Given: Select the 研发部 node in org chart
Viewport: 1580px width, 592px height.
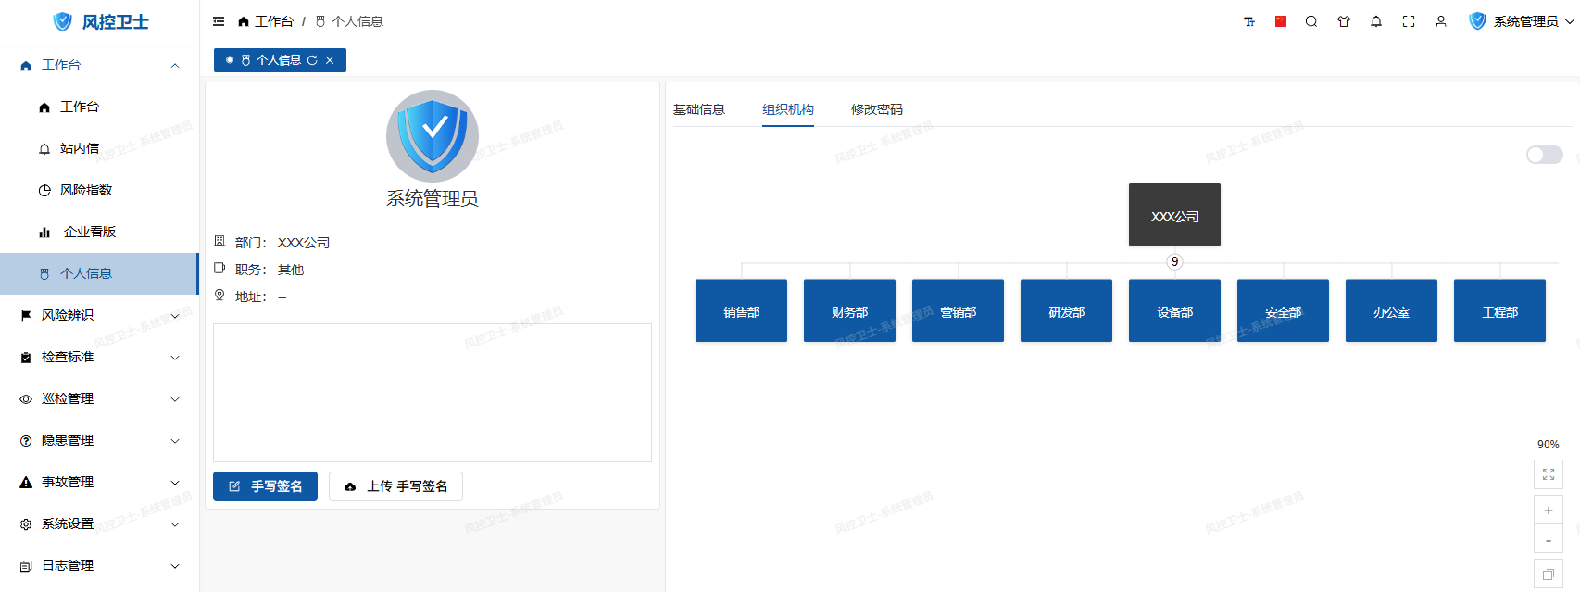Looking at the screenshot, I should click(x=1066, y=311).
